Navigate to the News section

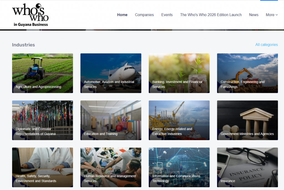pyautogui.click(x=253, y=15)
